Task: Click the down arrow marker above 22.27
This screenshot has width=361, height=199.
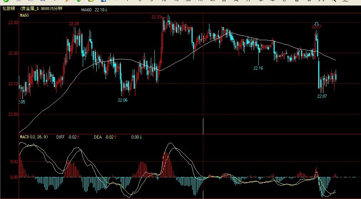Action: point(316,24)
